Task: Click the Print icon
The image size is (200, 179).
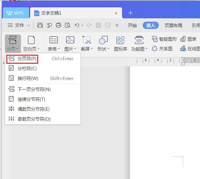Action: 58,25
